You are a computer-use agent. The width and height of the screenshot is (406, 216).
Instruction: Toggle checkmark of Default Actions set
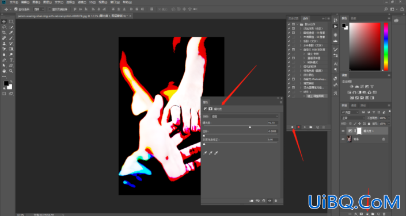pyautogui.click(x=289, y=24)
